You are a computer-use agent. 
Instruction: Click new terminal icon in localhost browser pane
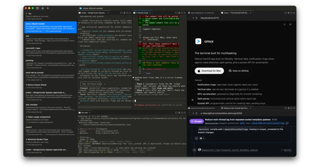(x=286, y=13)
